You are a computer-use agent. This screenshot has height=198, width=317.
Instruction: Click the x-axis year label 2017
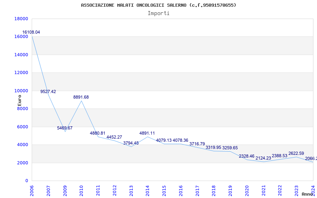pyautogui.click(x=197, y=191)
